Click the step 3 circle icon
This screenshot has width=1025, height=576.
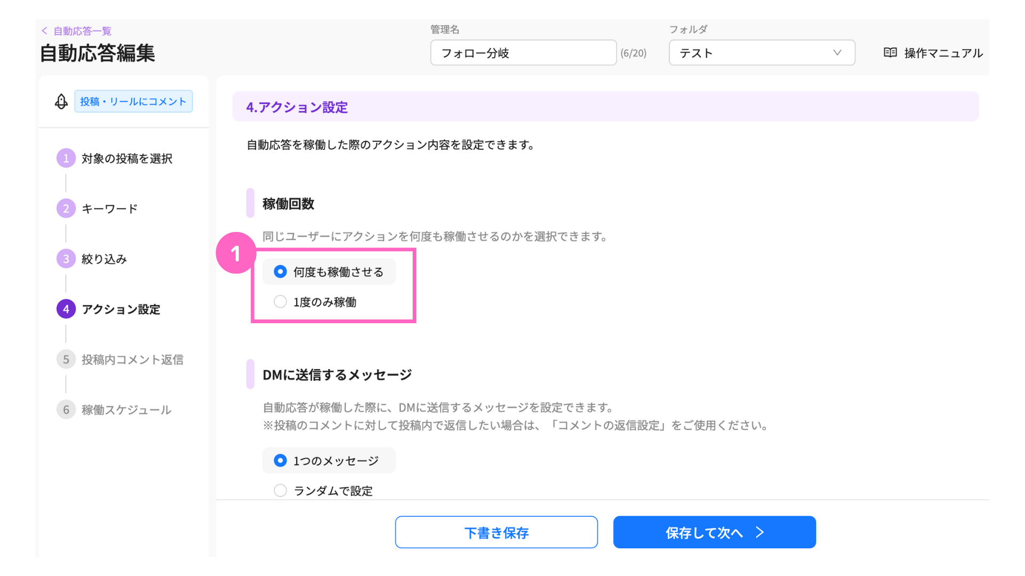[x=66, y=259]
